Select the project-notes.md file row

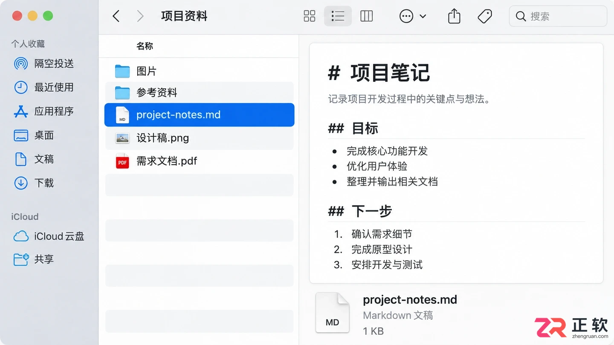pyautogui.click(x=200, y=115)
